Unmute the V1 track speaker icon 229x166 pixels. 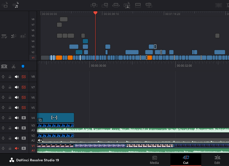tap(17, 148)
